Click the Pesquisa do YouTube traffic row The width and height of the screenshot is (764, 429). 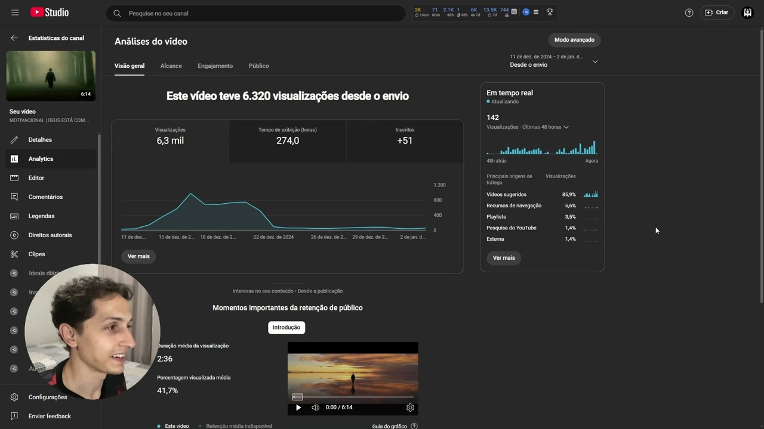[x=542, y=228]
